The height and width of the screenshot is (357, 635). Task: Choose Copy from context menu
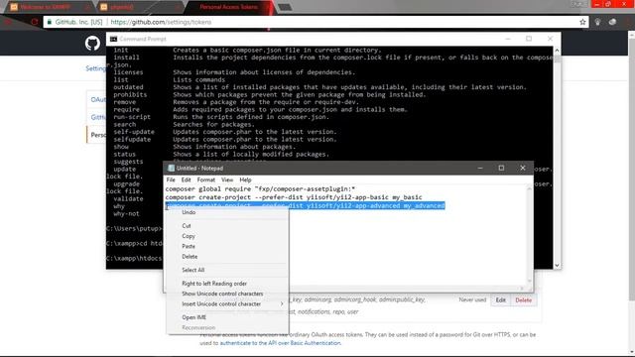(189, 236)
